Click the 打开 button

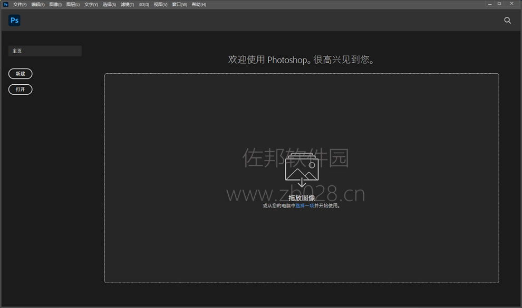(21, 89)
